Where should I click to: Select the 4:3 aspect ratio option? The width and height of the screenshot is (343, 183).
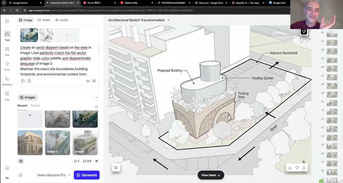(87, 161)
